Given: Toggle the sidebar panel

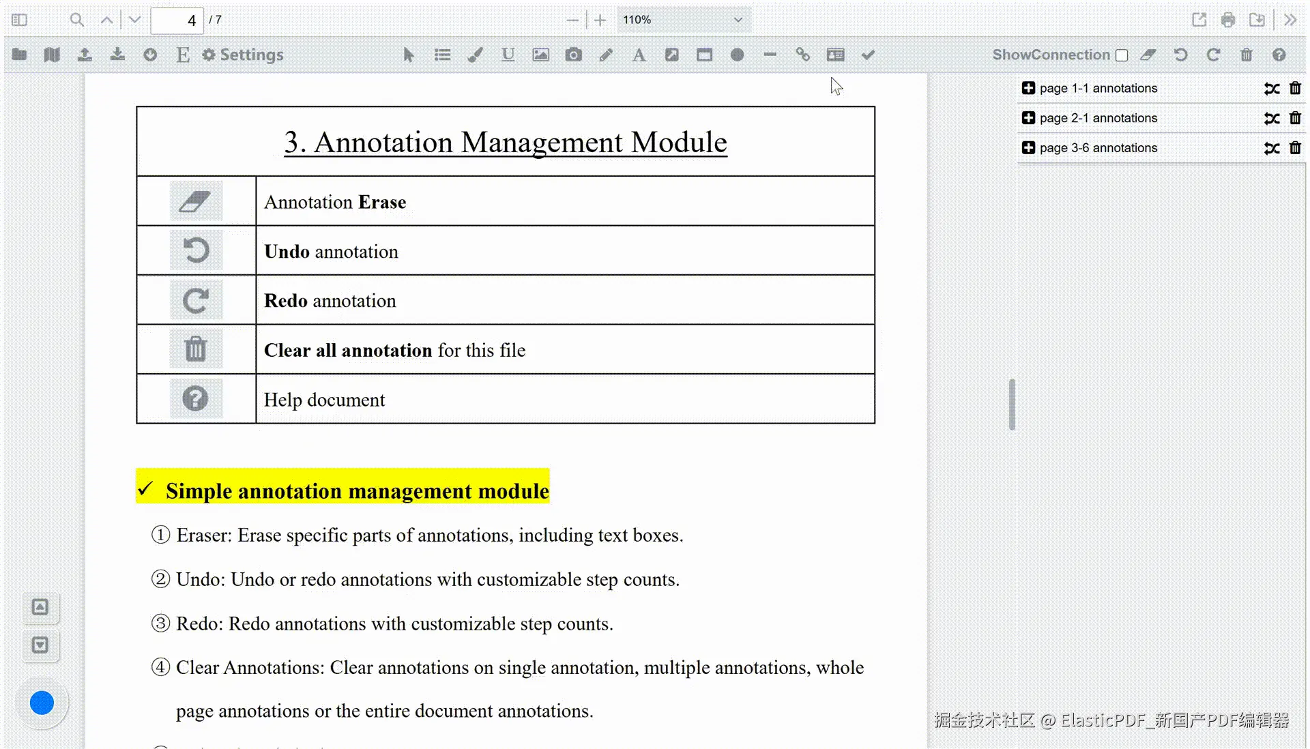Looking at the screenshot, I should click(x=19, y=20).
